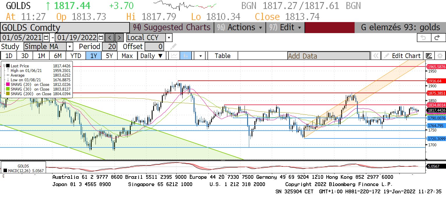Select the High on 01/06/21 legend row
Screen dimensions: 446x200
(38, 71)
